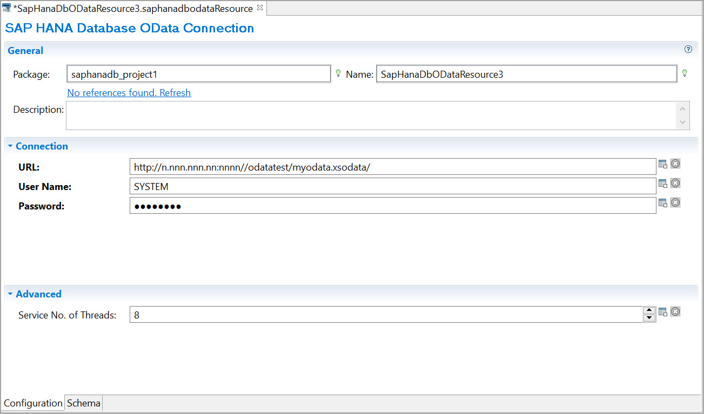The width and height of the screenshot is (704, 414).
Task: Click the No references found. Refresh link
Action: tap(129, 93)
